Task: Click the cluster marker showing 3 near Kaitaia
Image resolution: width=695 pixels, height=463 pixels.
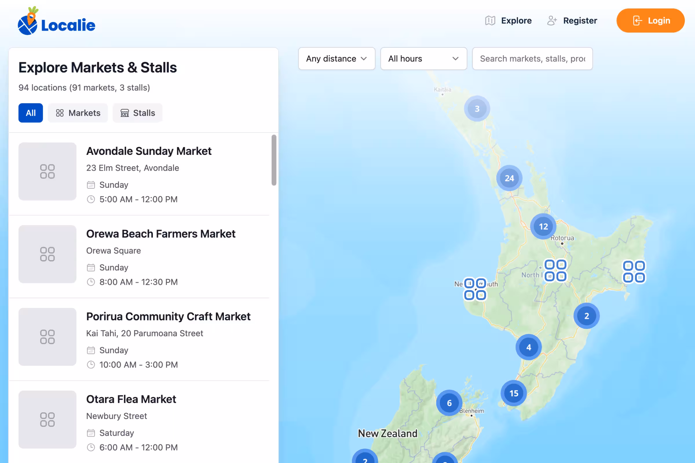Action: point(477,109)
